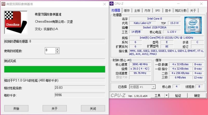
Task: Decrease thread count with the down spinner arrow
Action: pyautogui.click(x=57, y=52)
